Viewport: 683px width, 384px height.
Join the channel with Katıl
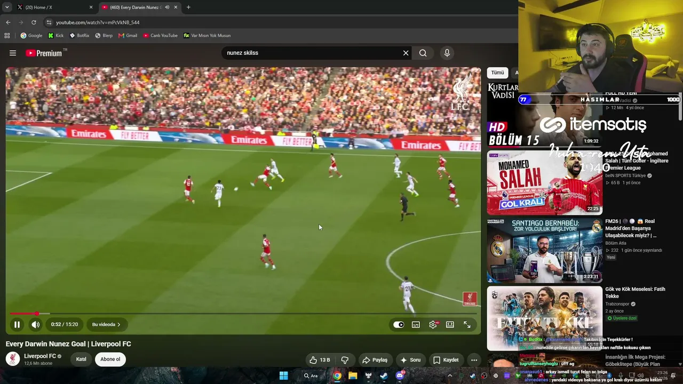[x=81, y=359]
